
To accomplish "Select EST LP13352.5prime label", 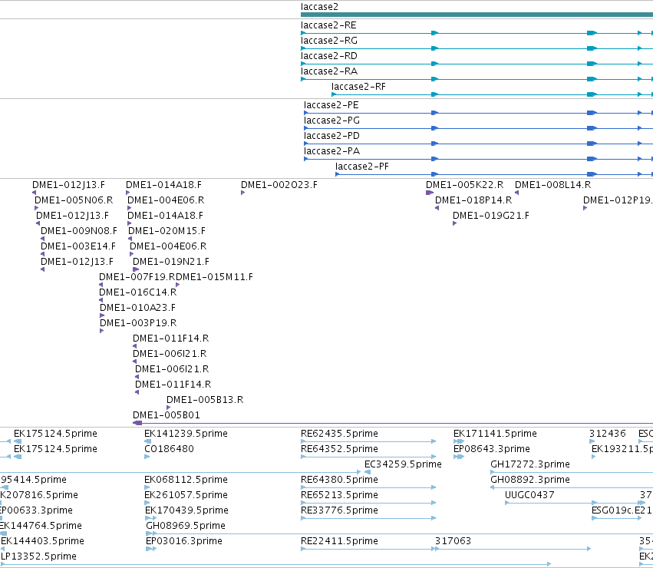I will tap(38, 557).
